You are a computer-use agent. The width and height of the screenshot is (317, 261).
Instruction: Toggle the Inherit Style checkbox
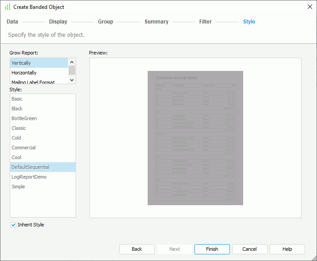tap(14, 225)
